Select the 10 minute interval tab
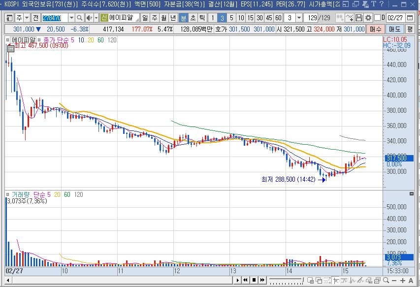This screenshot has height=287, width=420. click(x=241, y=18)
